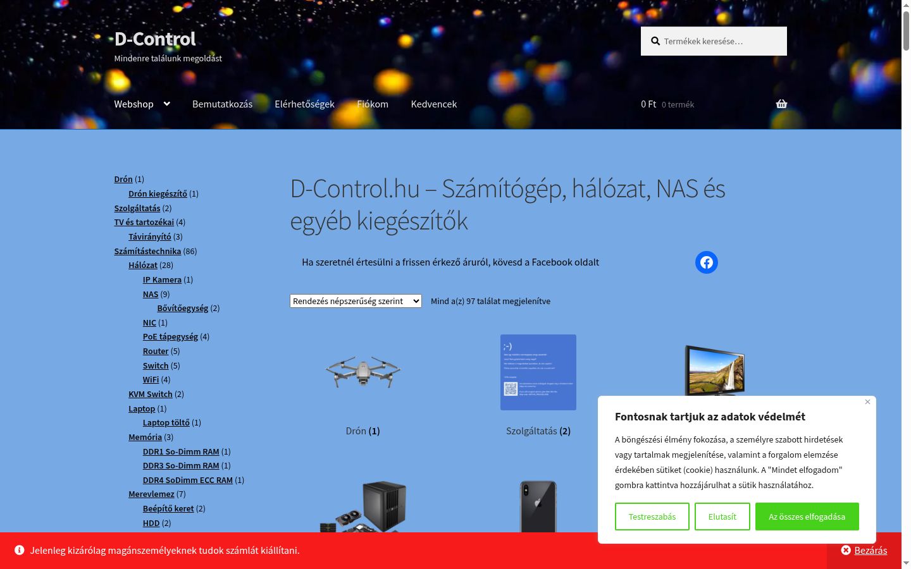Open the computer hardware category thumbnail

click(363, 506)
